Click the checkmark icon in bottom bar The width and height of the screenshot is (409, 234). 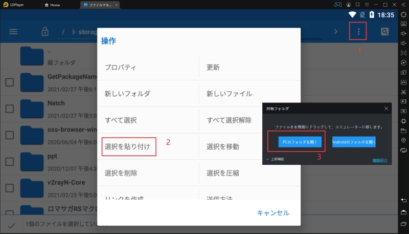click(x=11, y=225)
